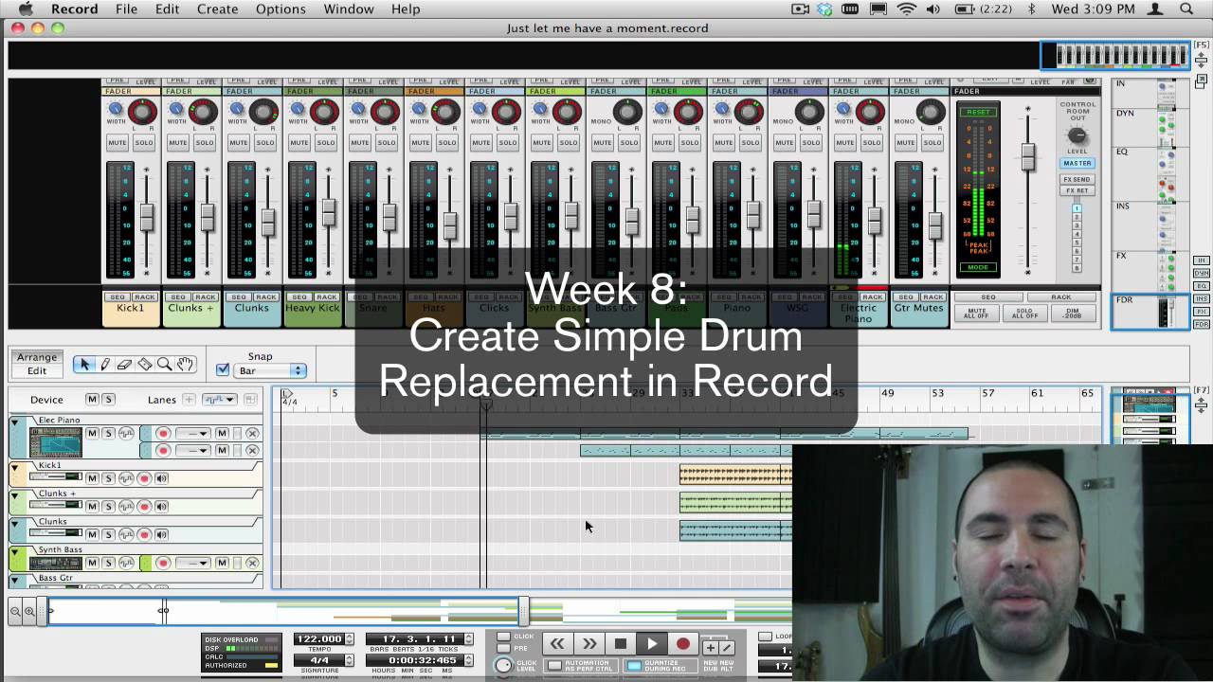Click the speaker icon on Kick1 track
This screenshot has width=1213, height=682.
(x=161, y=478)
